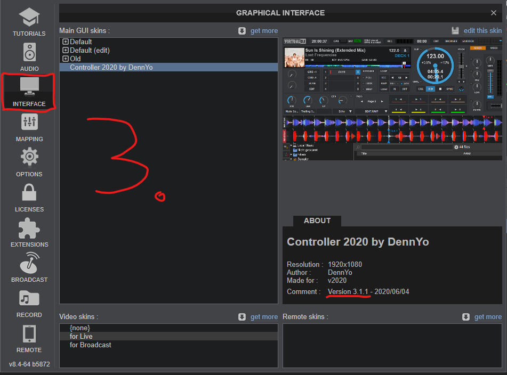This screenshot has height=375, width=507.
Task: Select the Old skin row
Action: [168, 59]
